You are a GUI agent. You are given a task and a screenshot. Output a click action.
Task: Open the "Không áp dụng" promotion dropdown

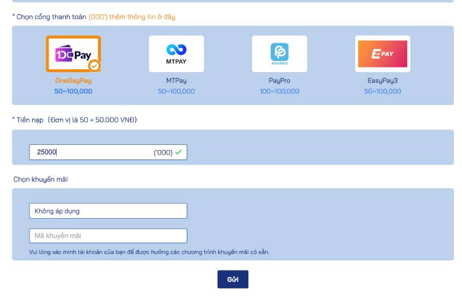click(108, 211)
